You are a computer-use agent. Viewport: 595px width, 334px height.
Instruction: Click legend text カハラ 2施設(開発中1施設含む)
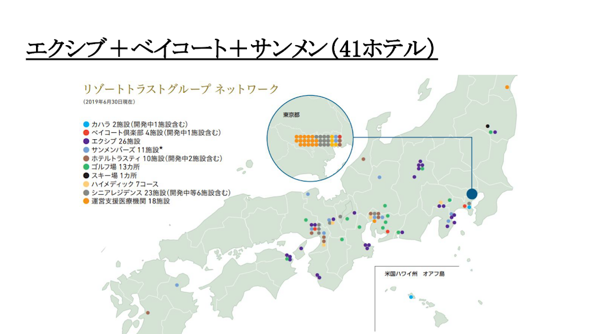pos(139,124)
